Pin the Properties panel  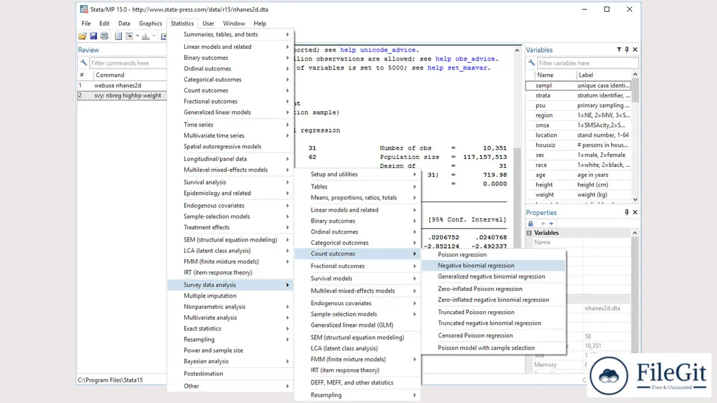pos(627,213)
